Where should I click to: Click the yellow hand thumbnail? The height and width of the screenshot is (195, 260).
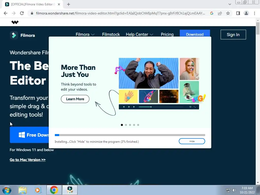[x=128, y=96]
